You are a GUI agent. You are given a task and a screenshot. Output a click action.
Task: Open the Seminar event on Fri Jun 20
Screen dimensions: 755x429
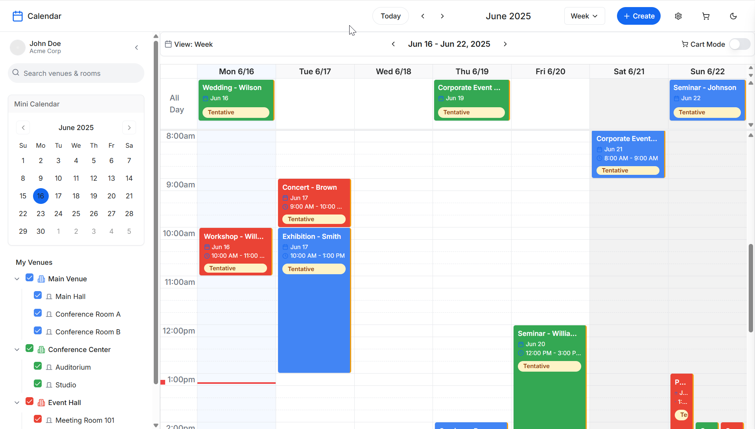pos(550,377)
